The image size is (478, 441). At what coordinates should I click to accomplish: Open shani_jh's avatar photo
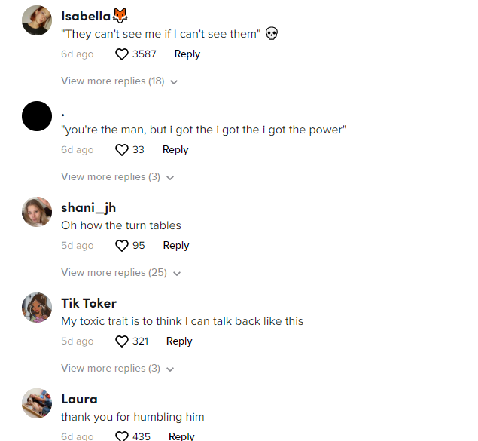pos(37,212)
